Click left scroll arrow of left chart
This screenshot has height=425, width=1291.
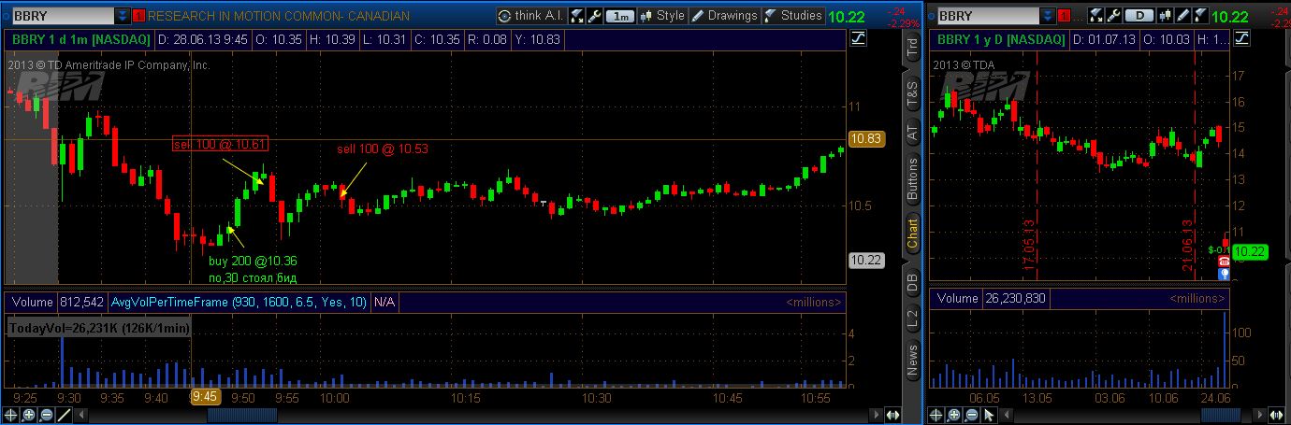(x=82, y=415)
